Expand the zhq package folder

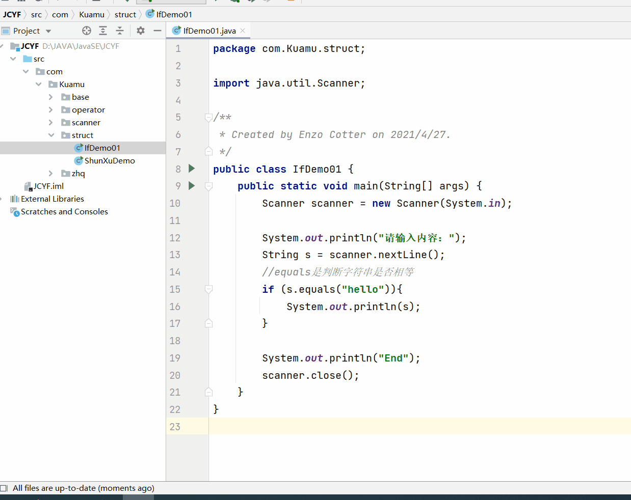click(x=50, y=173)
